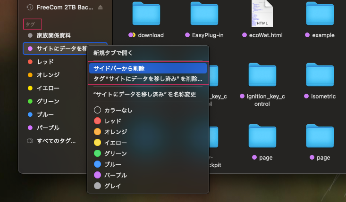The image size is (346, 202).
Task: Open the download folder icon
Action: 146,14
